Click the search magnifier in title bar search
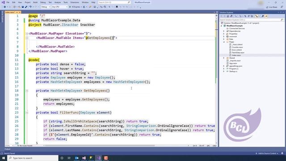Viewport: 286px width, 161px height. [x=129, y=2]
